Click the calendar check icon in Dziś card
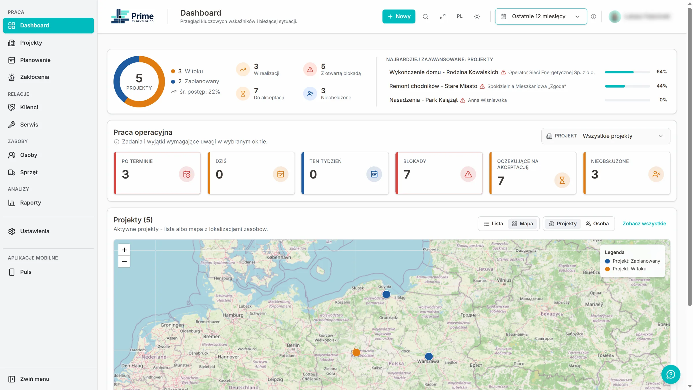 point(280,174)
